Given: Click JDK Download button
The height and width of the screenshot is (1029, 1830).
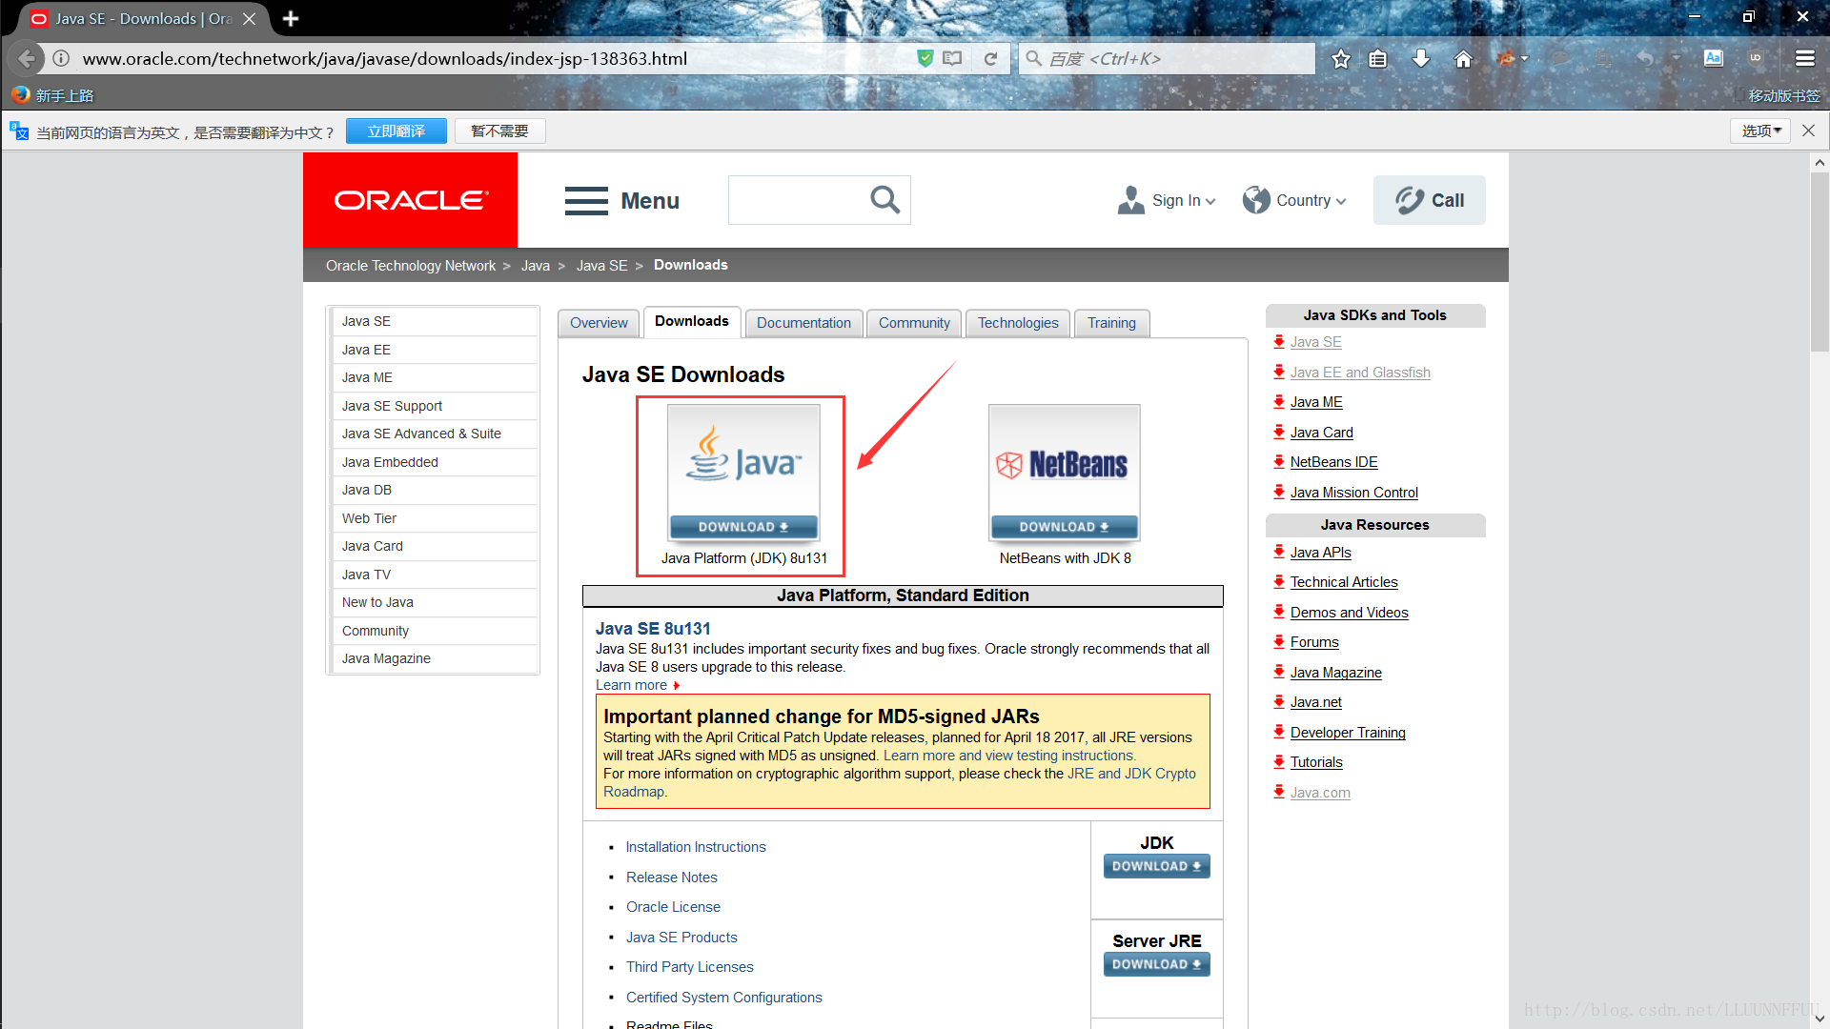Looking at the screenshot, I should 1156,867.
